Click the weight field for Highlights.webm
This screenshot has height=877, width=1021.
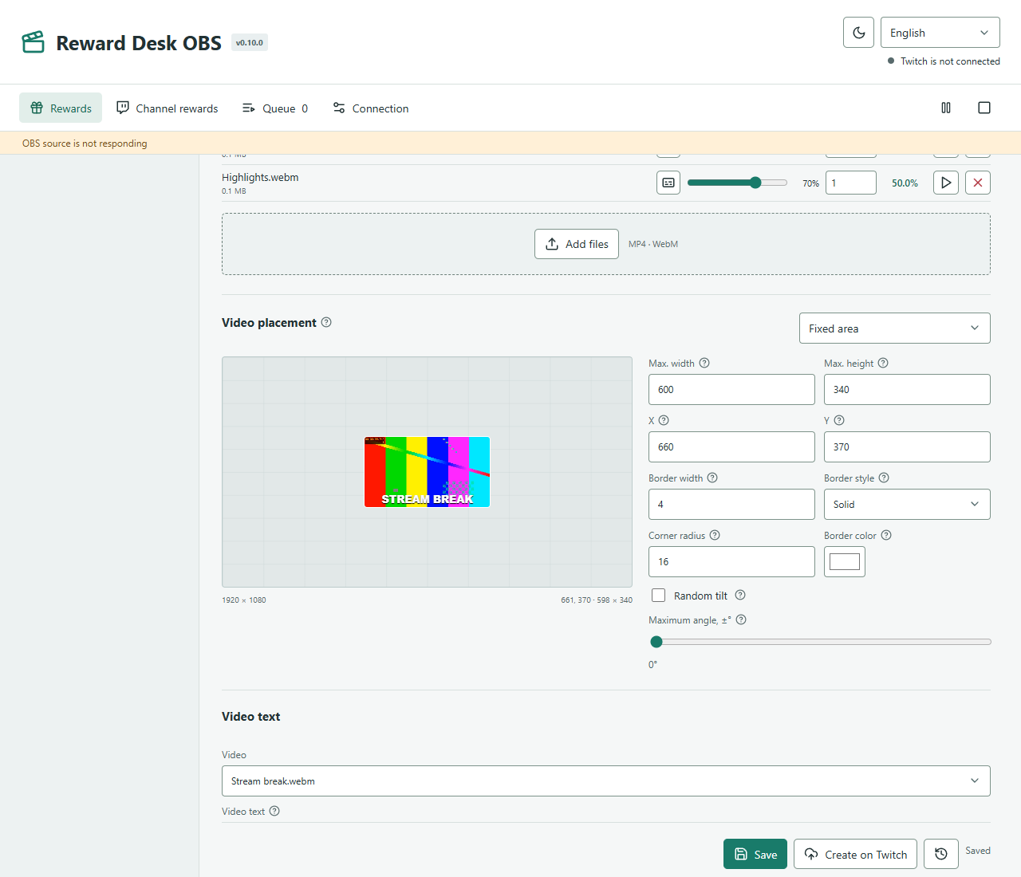851,183
